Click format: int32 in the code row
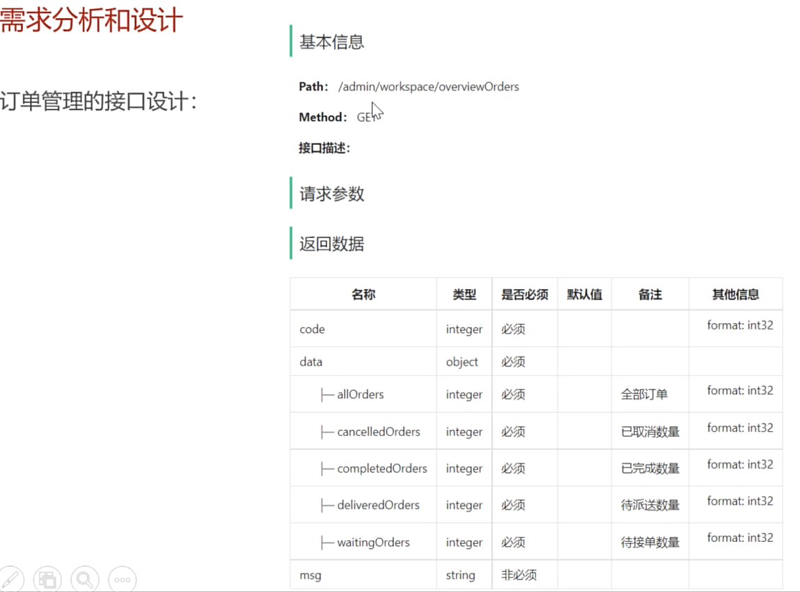This screenshot has height=592, width=800. (740, 325)
